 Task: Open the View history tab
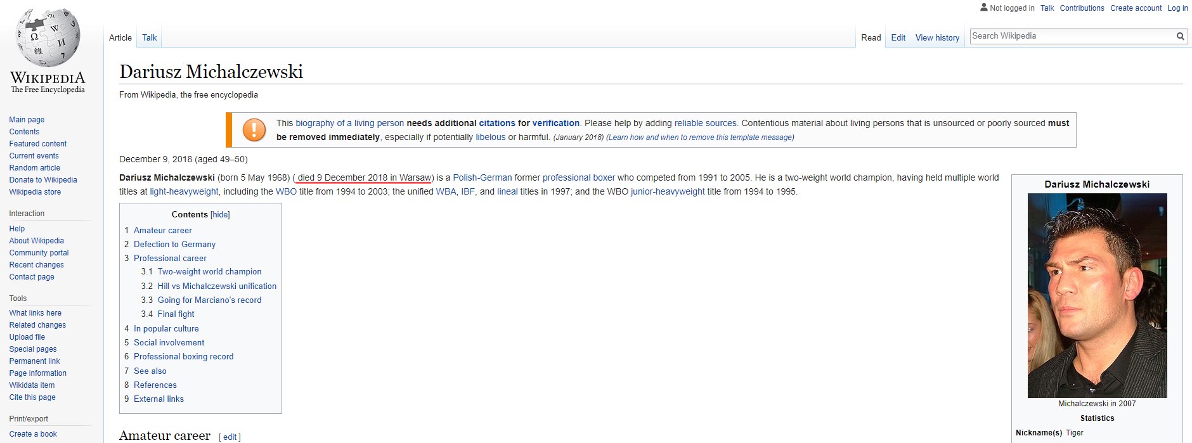[x=937, y=37]
